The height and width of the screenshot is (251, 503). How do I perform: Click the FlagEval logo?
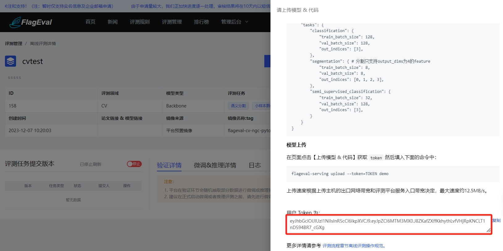31,22
